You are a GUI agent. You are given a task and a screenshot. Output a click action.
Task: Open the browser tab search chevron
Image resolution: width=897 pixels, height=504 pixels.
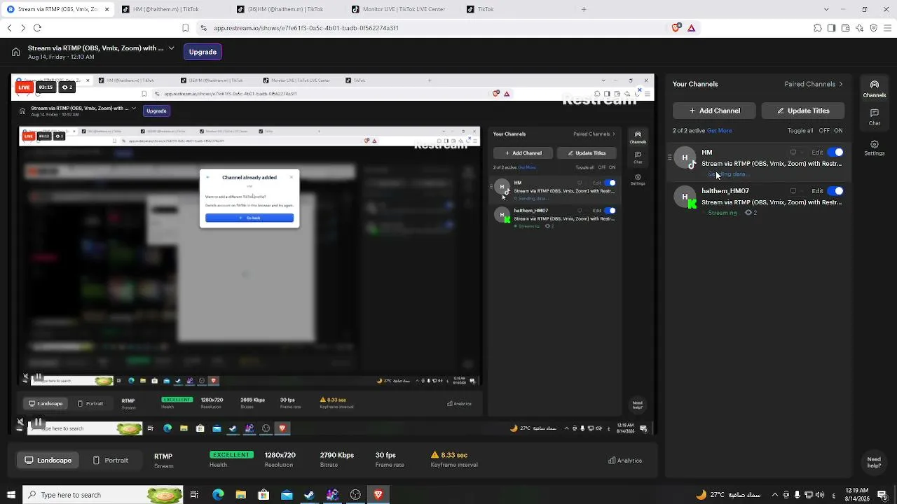pyautogui.click(x=826, y=9)
